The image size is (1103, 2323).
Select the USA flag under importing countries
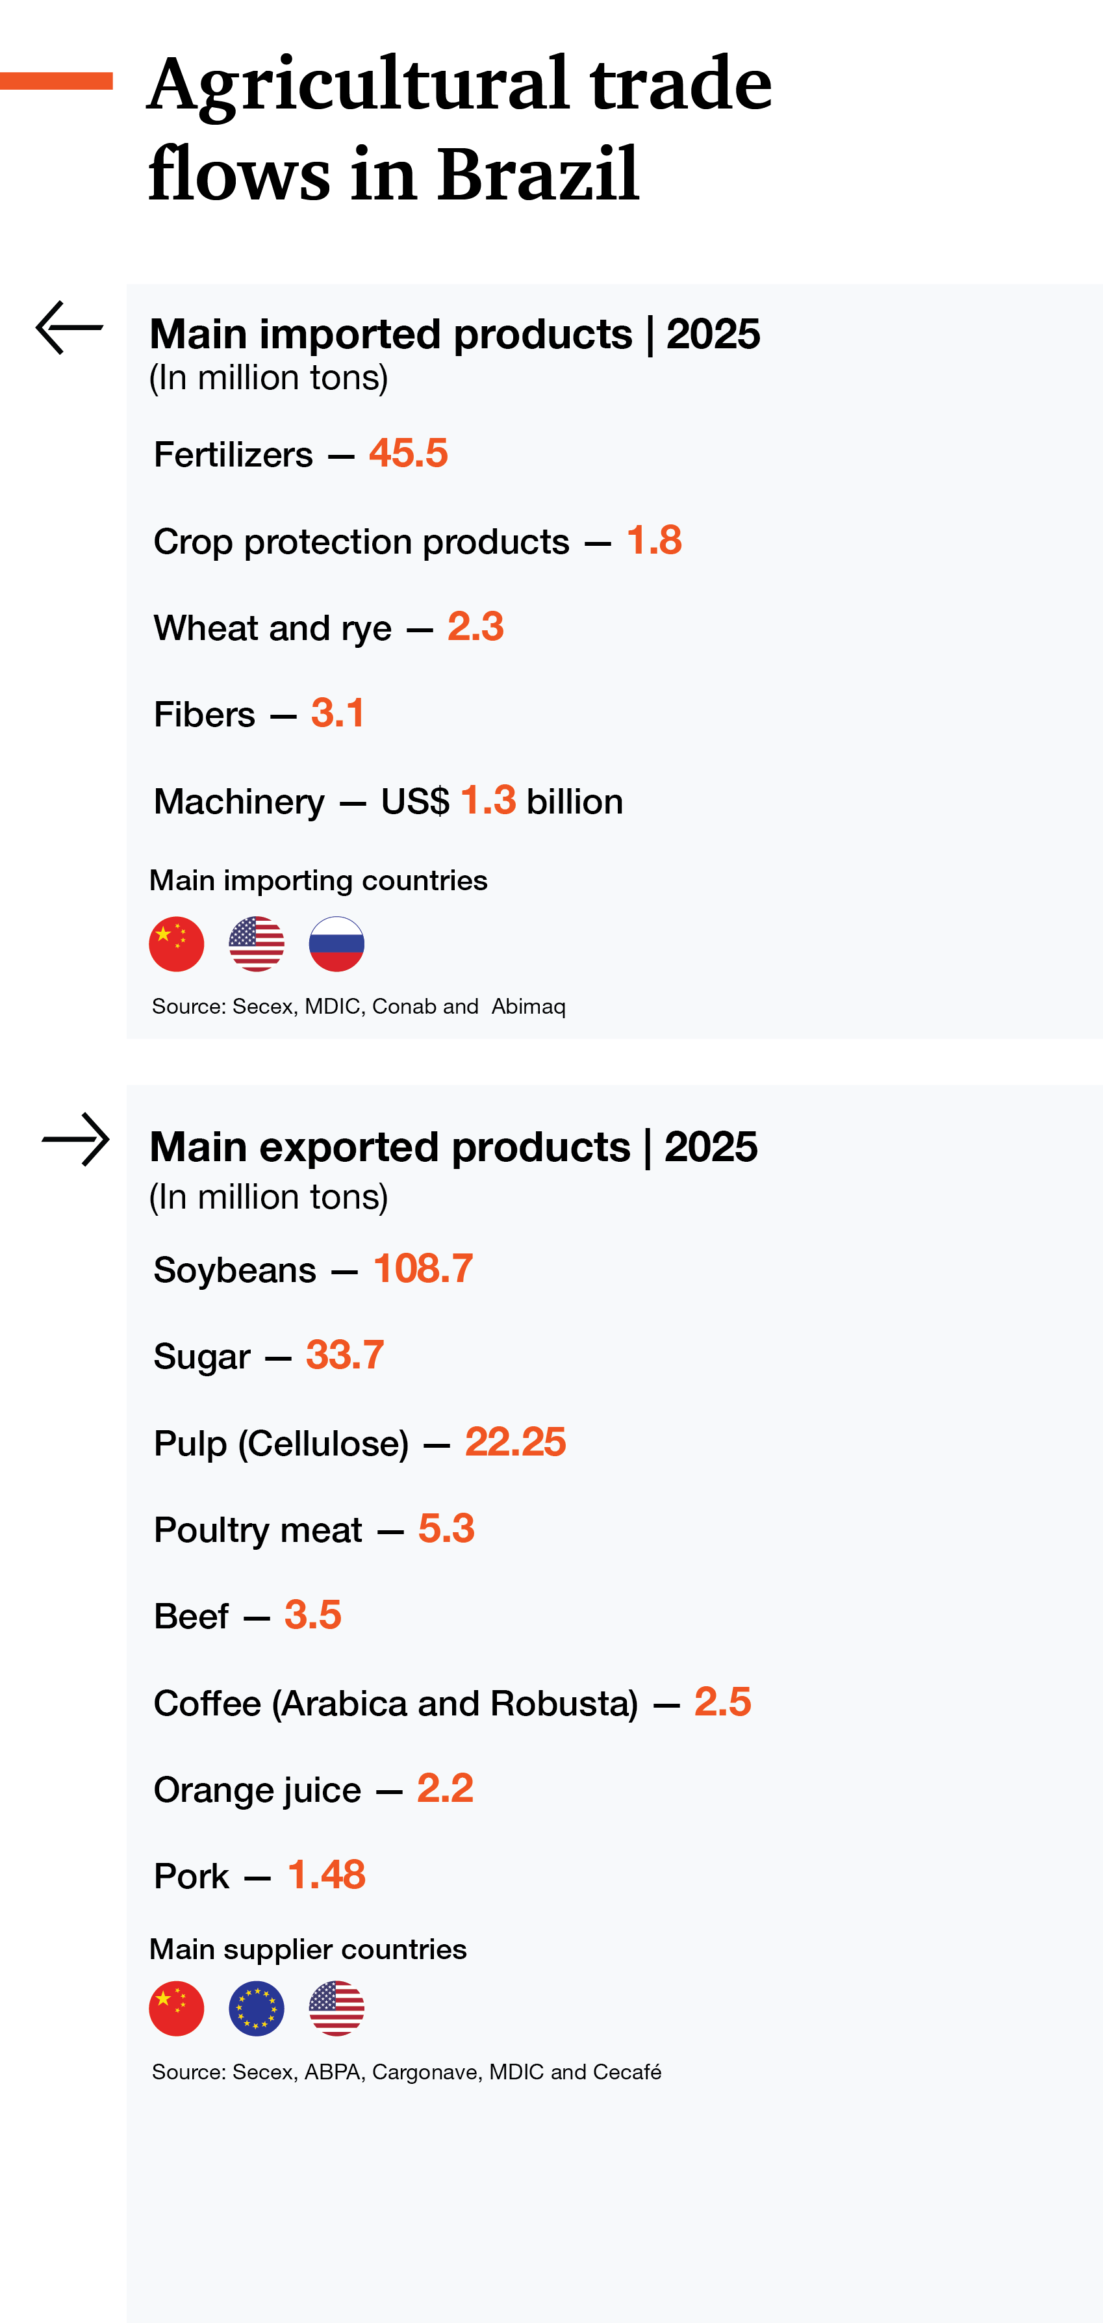click(x=257, y=944)
